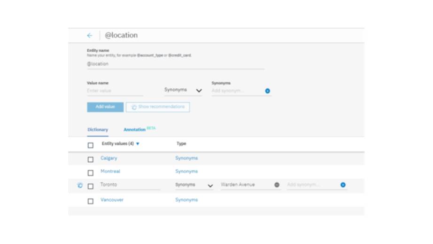433x244 pixels.
Task: Check the Montreal checkbox
Action: 91,173
